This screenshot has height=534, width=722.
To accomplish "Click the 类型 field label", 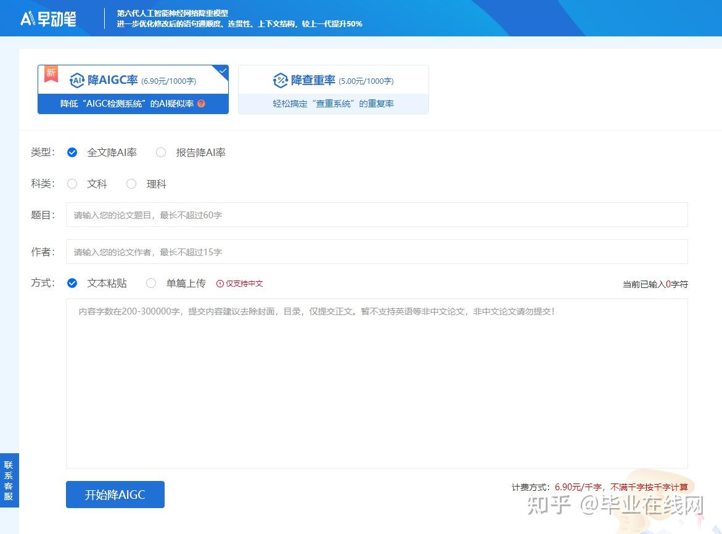I will tap(43, 152).
